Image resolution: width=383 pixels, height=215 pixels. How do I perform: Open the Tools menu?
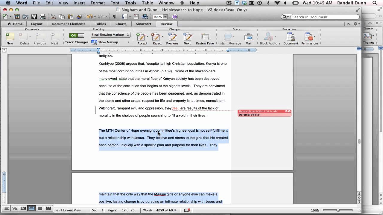click(131, 3)
